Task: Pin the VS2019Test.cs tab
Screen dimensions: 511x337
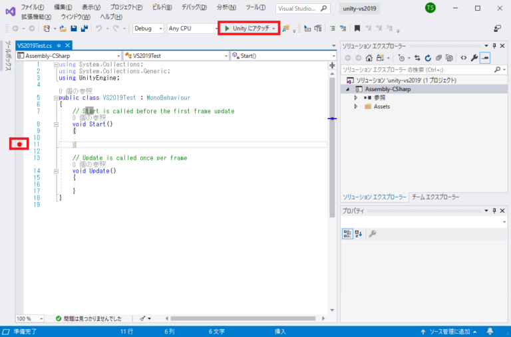Action: 59,46
